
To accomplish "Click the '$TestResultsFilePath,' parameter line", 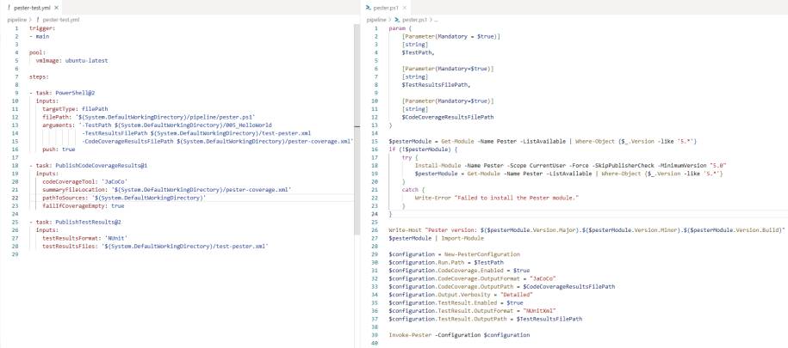I will pos(437,85).
